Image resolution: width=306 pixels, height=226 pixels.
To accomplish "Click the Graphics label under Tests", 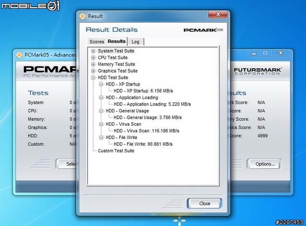I will click(38, 127).
